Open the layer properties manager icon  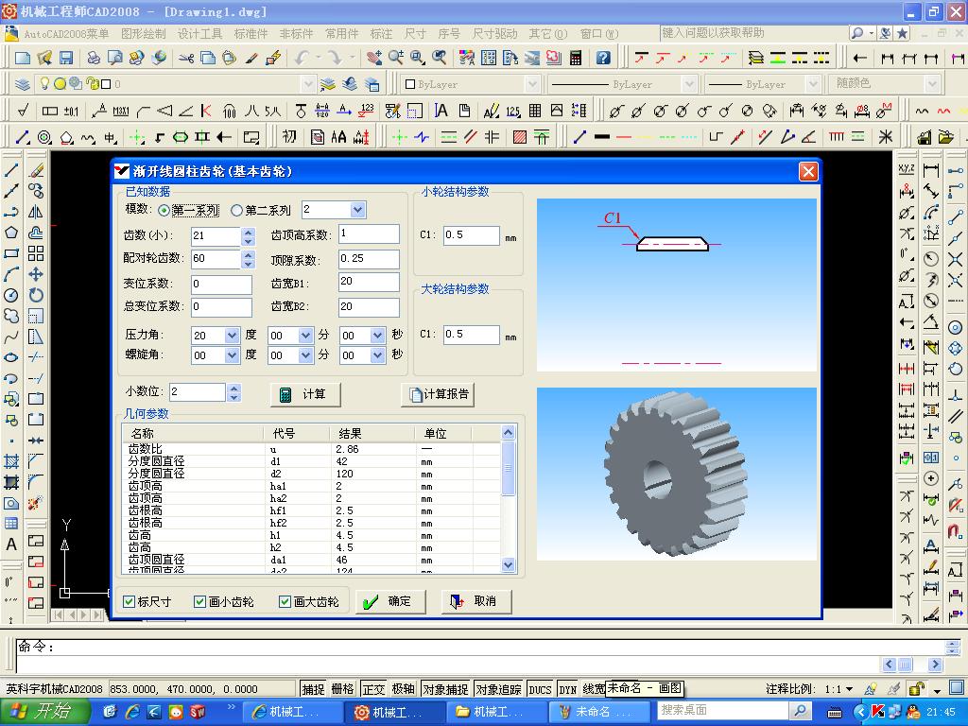coord(23,83)
